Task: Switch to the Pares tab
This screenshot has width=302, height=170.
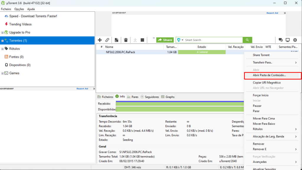Action: (133, 97)
